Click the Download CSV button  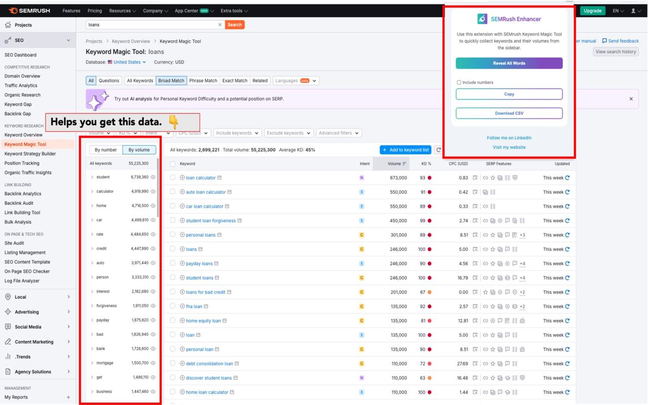(509, 113)
